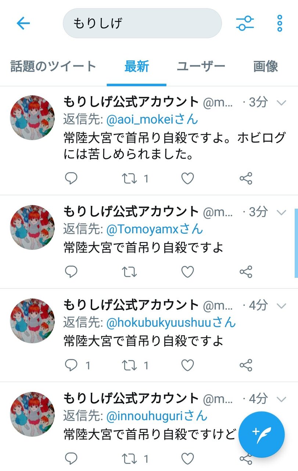Switch to the 話題のツイート tab

53,67
